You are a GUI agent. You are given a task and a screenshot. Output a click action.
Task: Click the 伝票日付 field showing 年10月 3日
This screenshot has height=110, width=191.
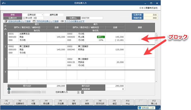tap(33, 18)
